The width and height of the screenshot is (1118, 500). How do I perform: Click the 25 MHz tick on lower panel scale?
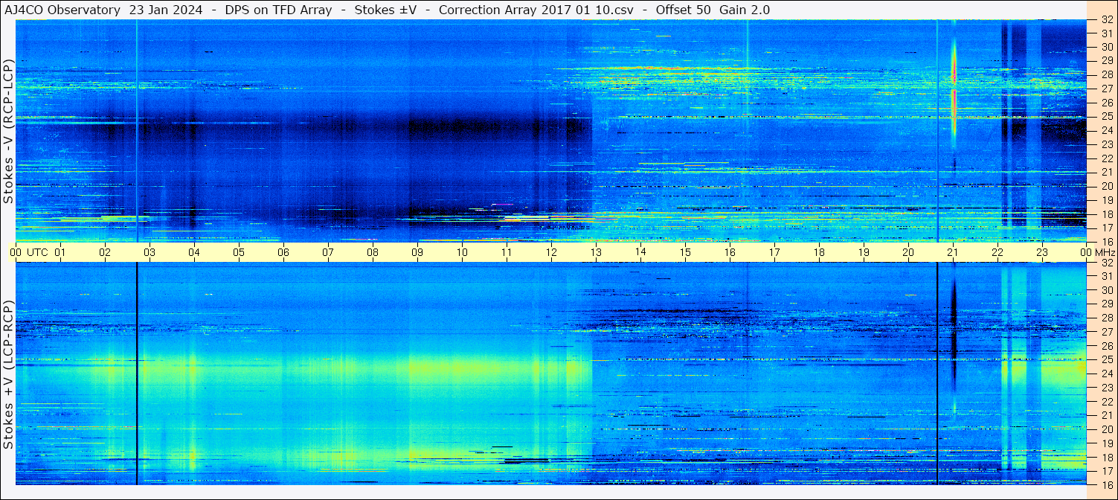[1106, 359]
